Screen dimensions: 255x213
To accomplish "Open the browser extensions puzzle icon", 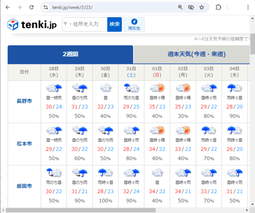I will pos(218,7).
